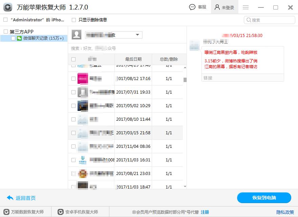Viewport: 298px width, 217px height.
Task: Check the row dated 2017/08/10 11:44
Action: click(x=73, y=119)
